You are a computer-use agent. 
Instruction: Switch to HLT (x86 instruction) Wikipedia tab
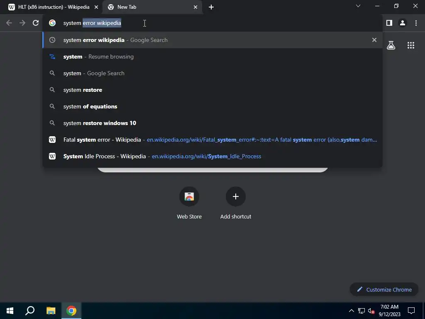(x=54, y=7)
